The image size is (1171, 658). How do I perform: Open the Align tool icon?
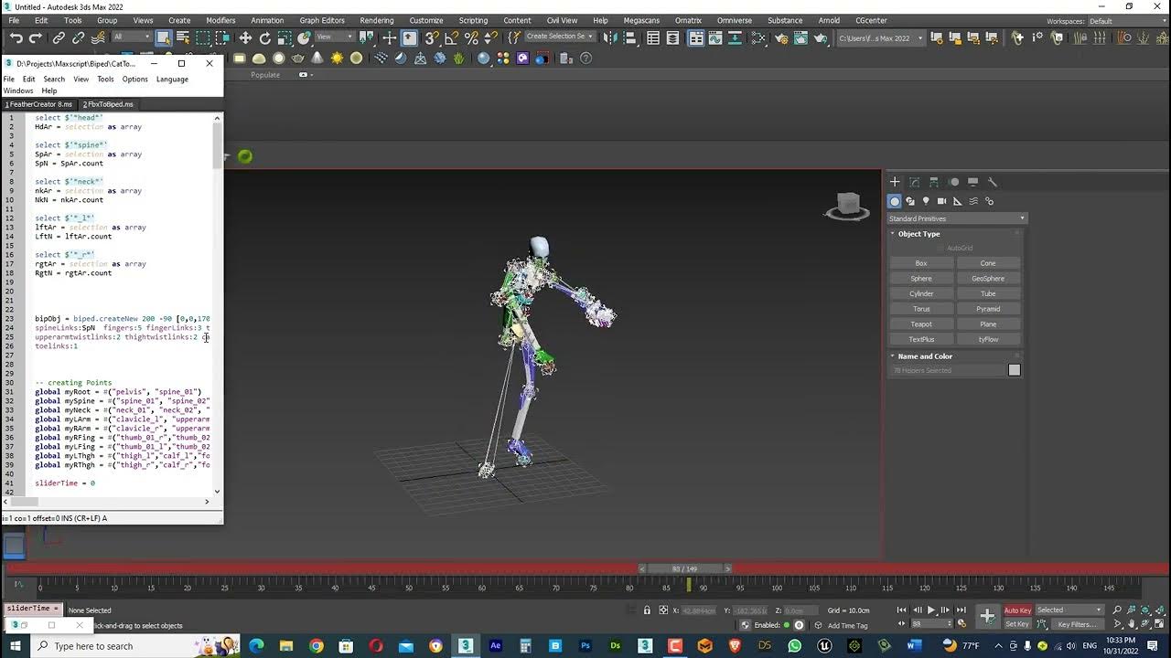(x=629, y=37)
